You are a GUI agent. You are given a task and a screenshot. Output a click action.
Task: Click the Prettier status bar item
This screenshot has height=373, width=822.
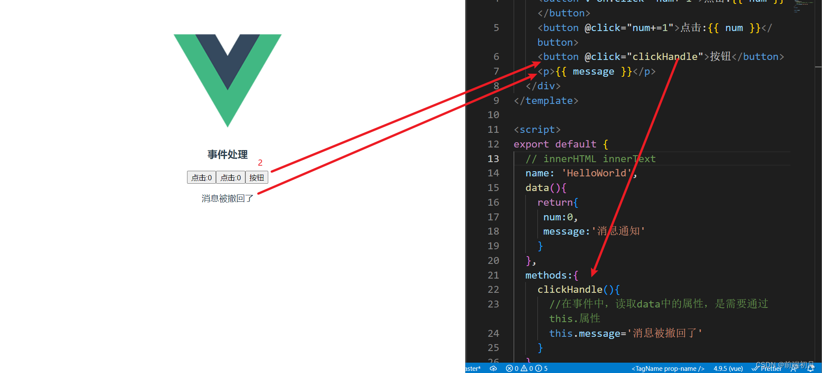pos(767,368)
